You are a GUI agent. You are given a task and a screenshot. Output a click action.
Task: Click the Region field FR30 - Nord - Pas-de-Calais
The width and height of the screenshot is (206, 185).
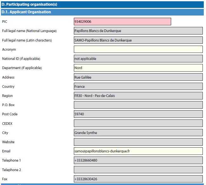click(x=138, y=96)
